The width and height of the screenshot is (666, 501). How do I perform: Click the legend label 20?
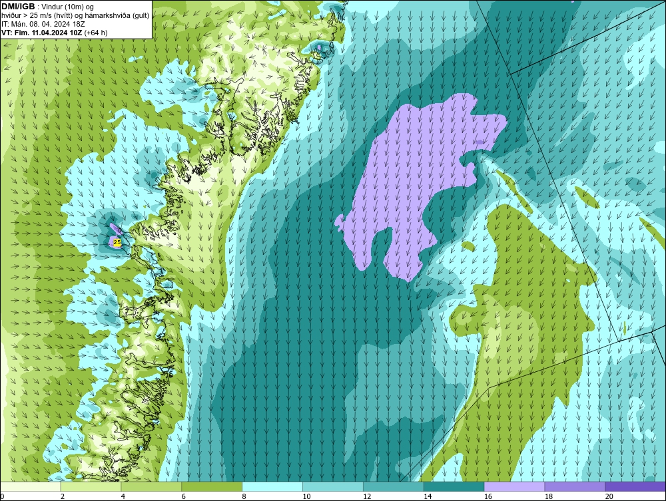pyautogui.click(x=609, y=496)
